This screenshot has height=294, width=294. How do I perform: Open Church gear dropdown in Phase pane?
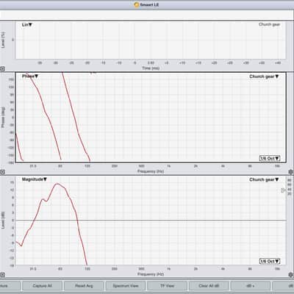pyautogui.click(x=264, y=76)
